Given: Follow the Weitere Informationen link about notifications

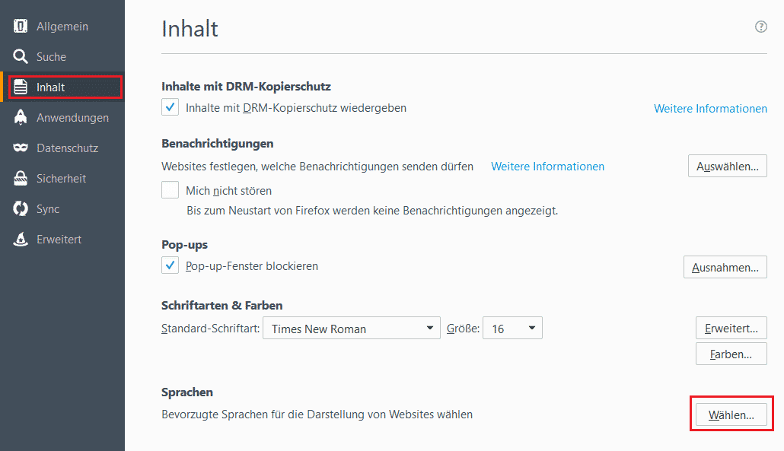Looking at the screenshot, I should coord(547,166).
